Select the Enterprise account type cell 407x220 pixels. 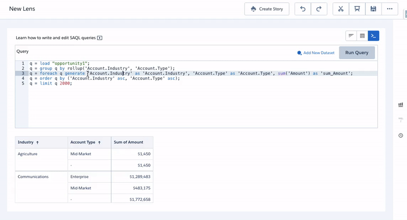(90, 177)
